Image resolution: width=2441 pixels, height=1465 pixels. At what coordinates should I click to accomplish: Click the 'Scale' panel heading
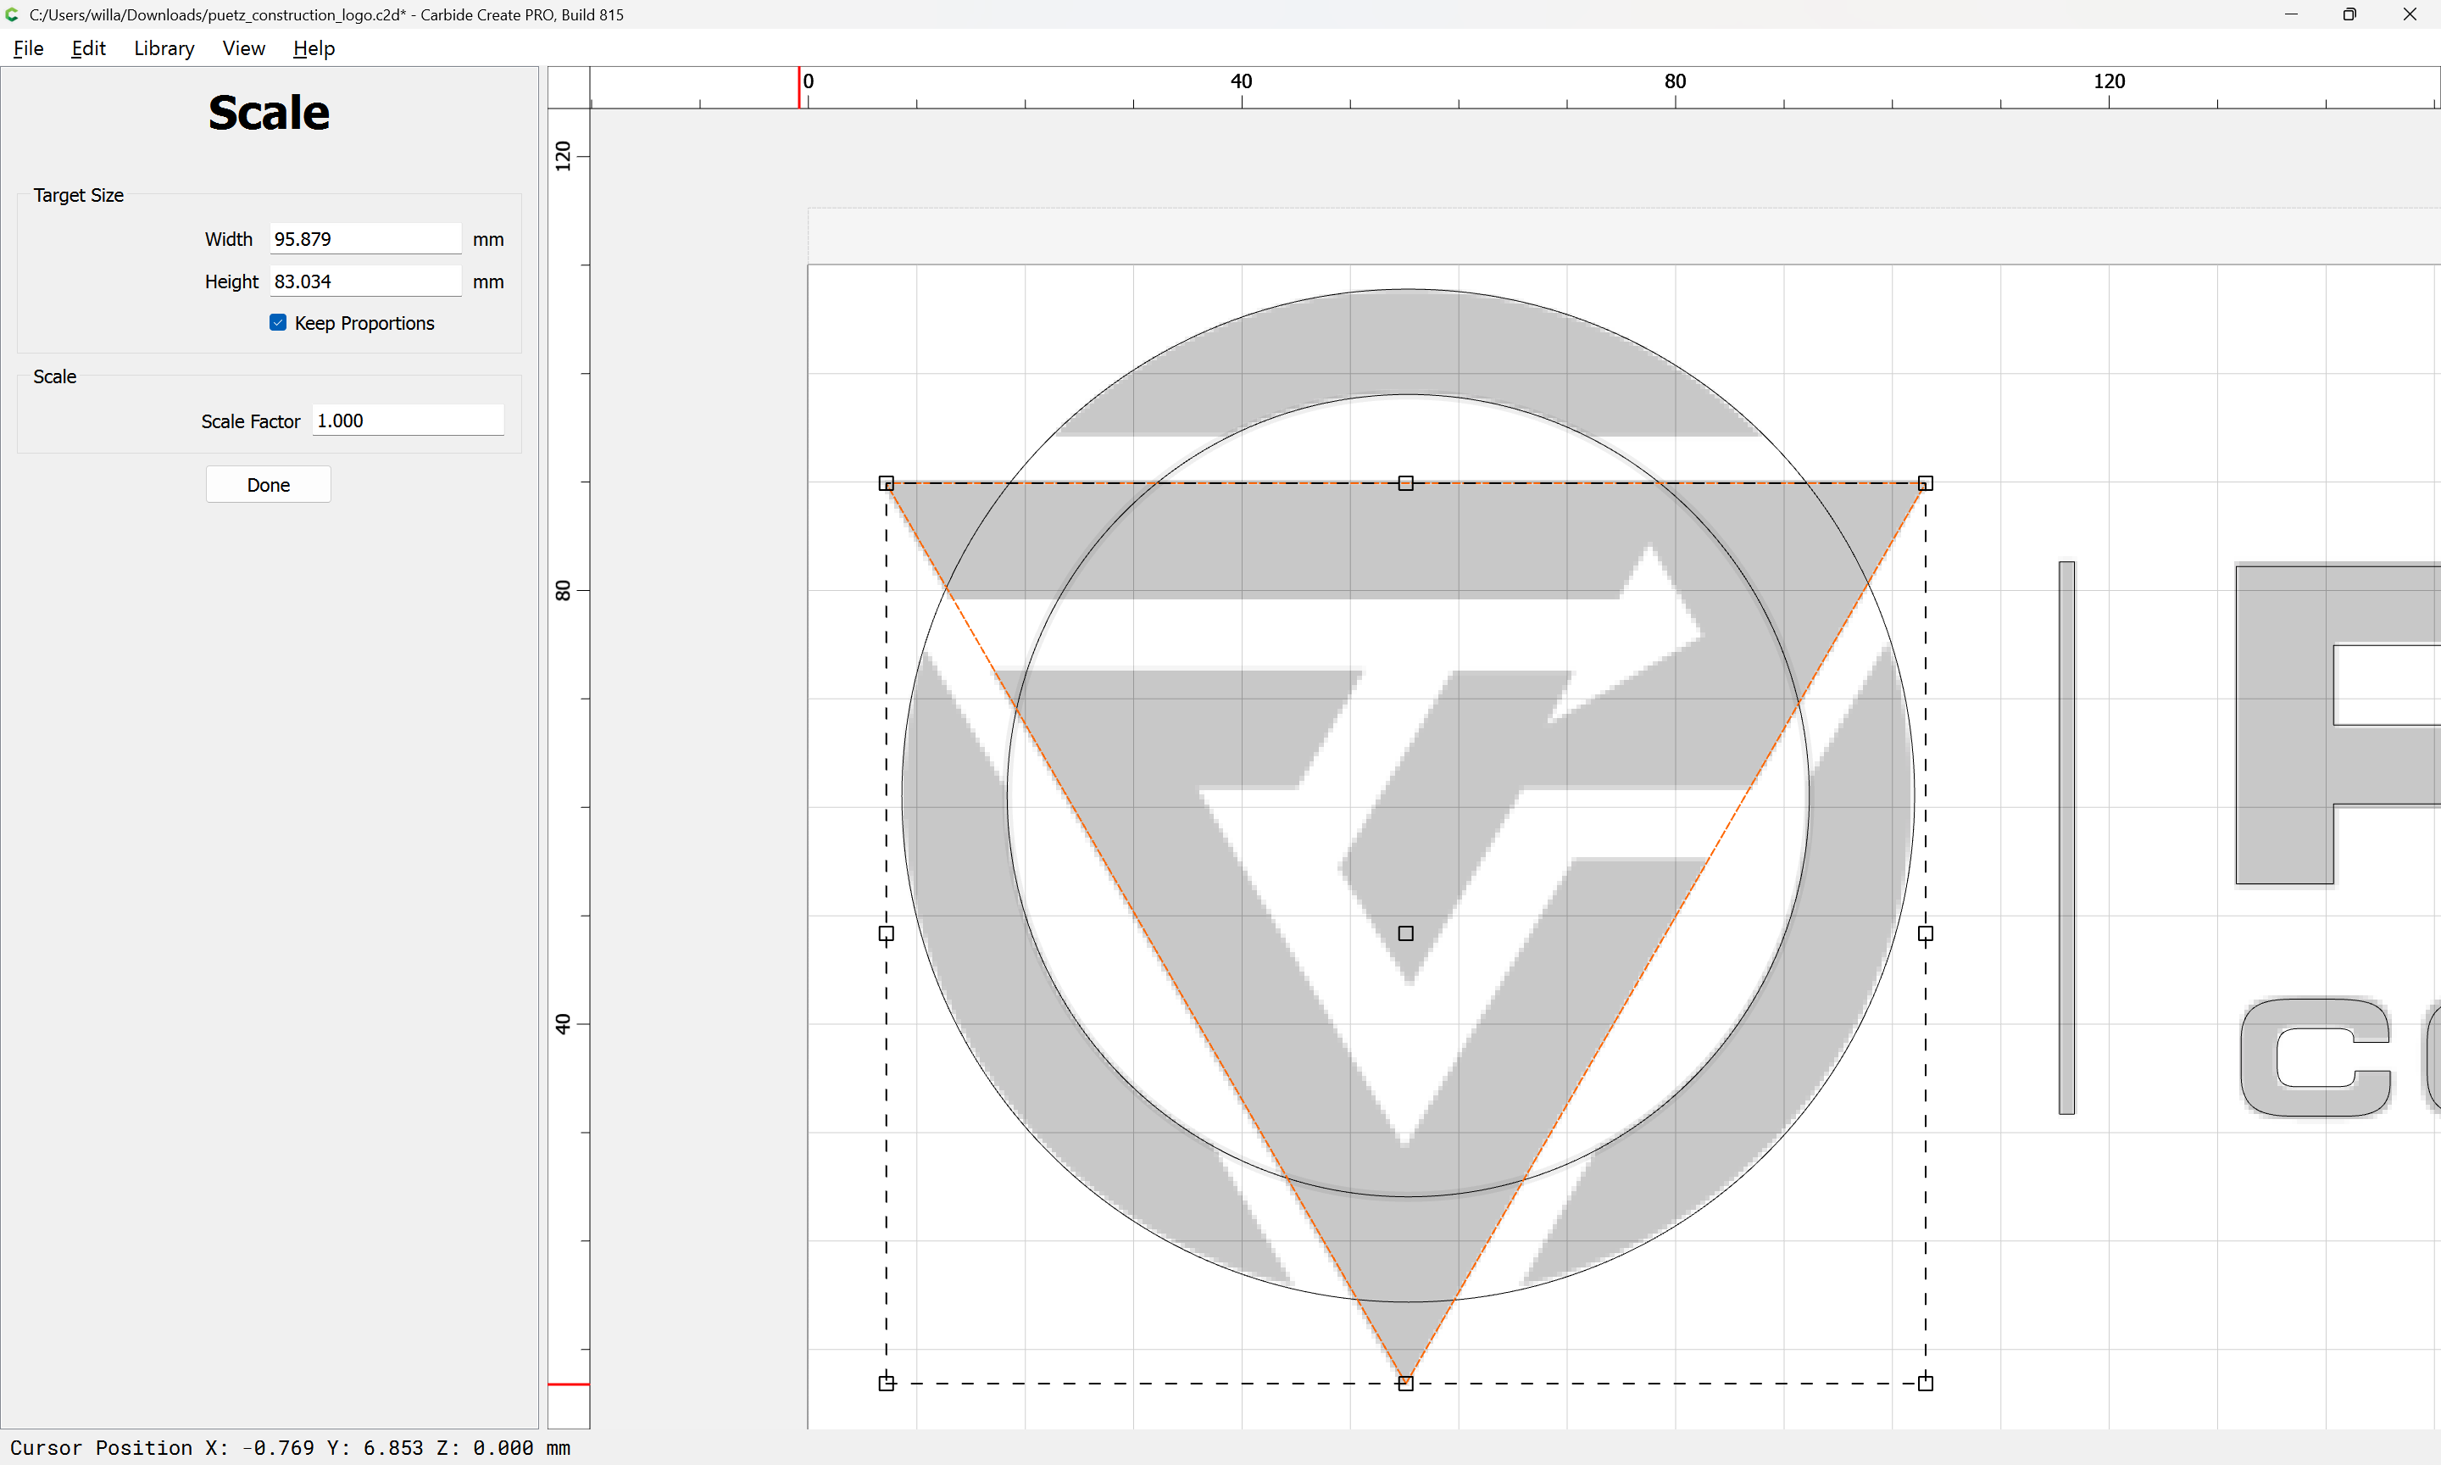[269, 113]
